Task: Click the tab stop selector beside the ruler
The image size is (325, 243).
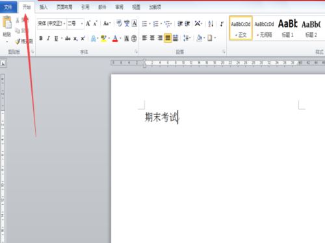Action: point(3,64)
